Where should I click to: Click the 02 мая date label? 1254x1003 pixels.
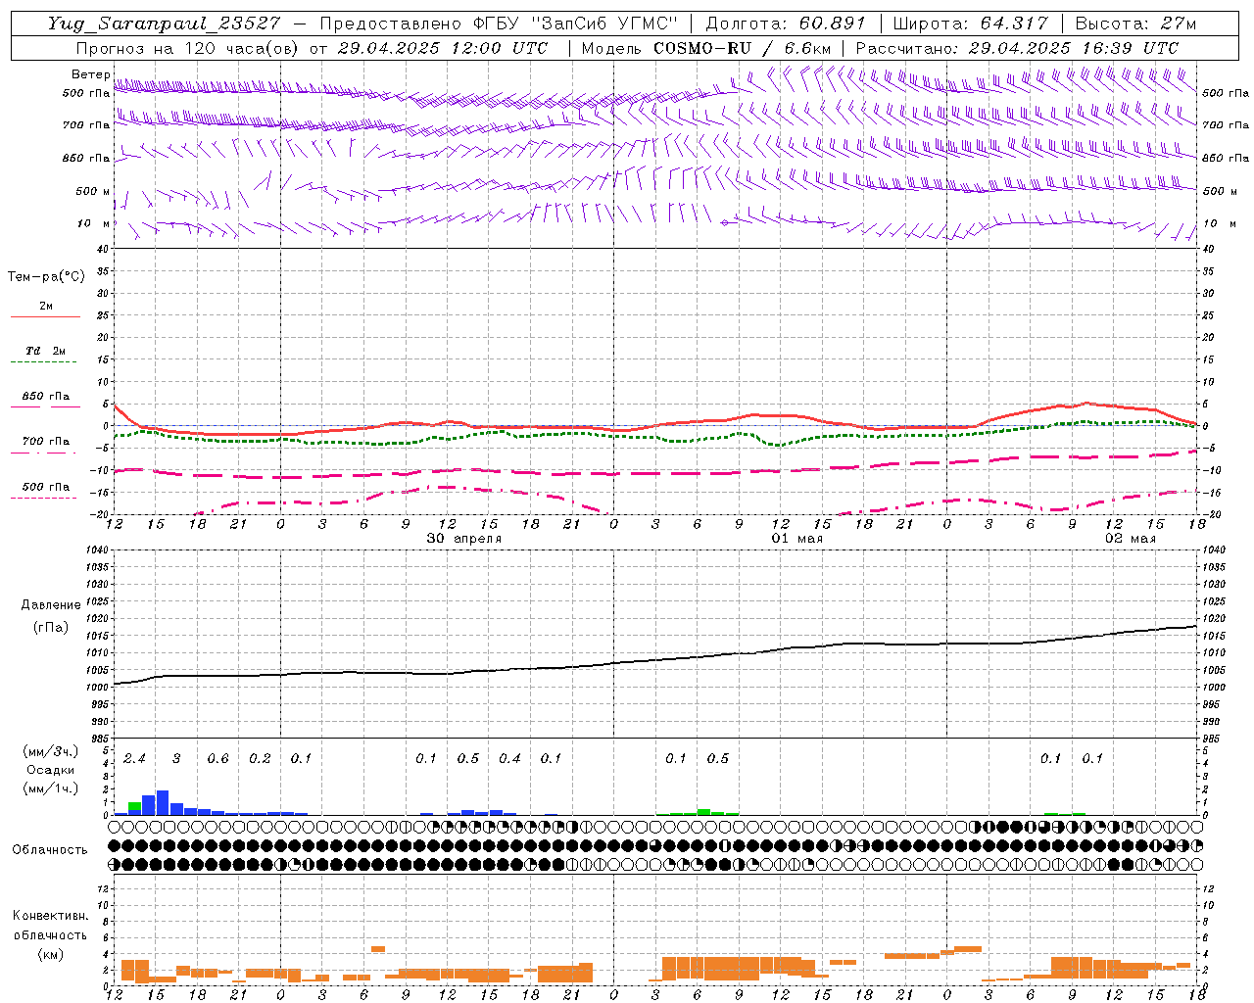[1131, 539]
